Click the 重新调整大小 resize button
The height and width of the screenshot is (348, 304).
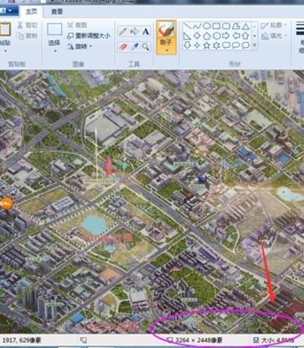89,36
